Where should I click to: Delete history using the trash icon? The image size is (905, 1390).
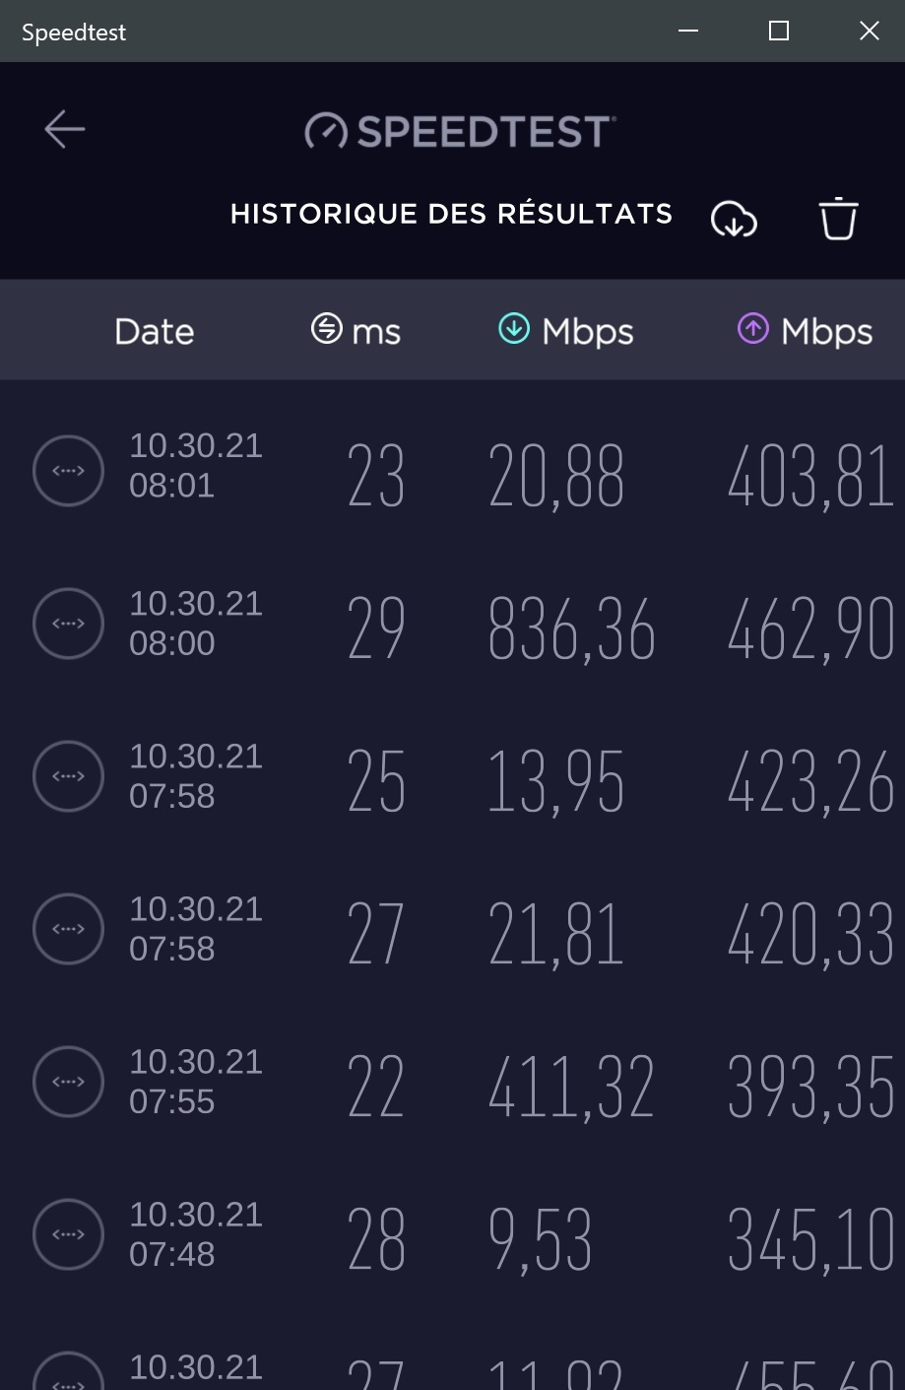[x=838, y=219]
